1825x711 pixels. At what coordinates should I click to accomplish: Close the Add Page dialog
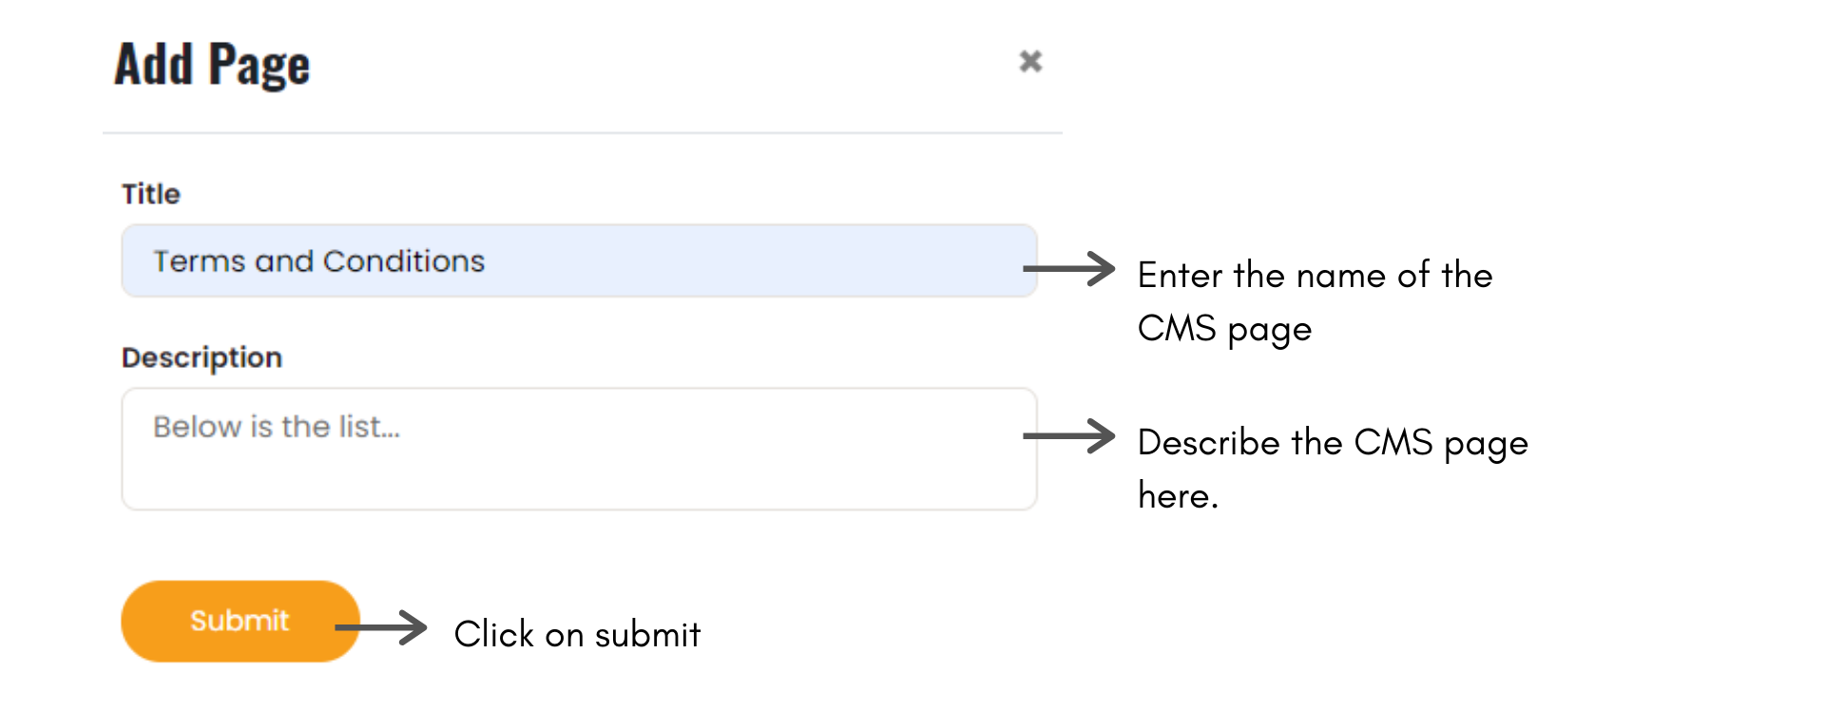click(x=1030, y=62)
